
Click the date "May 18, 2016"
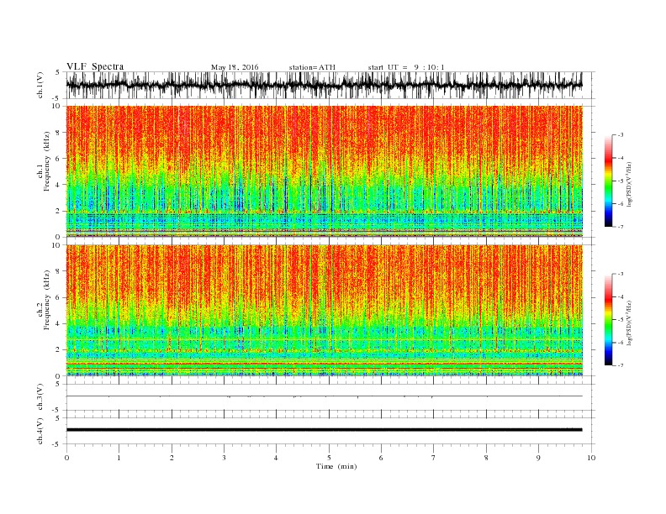point(235,67)
